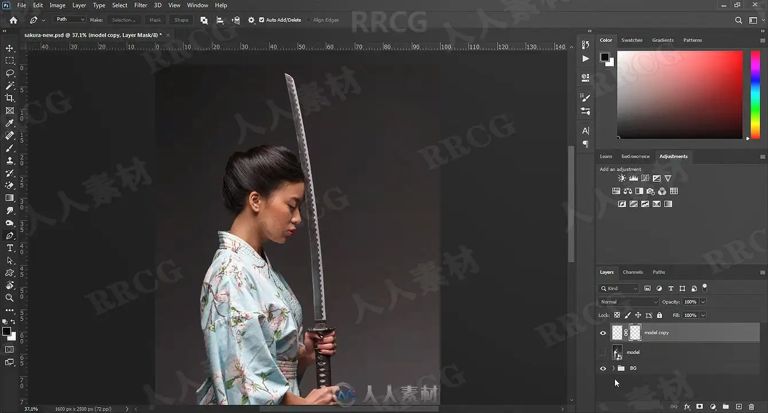
Task: Select the Zoom tool
Action: 10,298
